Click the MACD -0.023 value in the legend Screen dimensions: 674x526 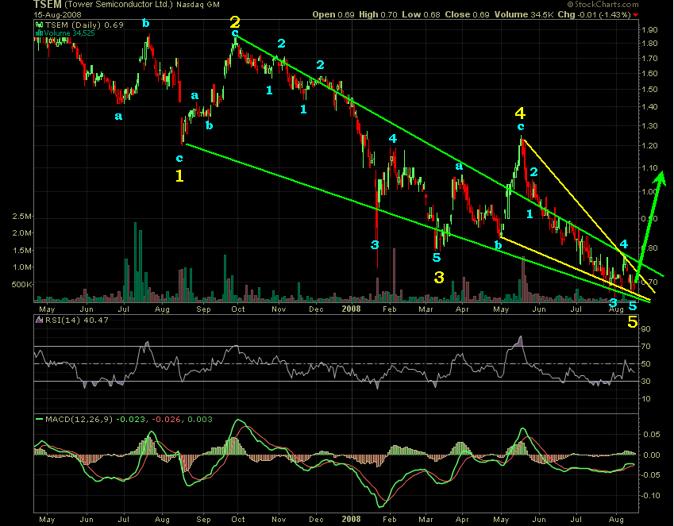(131, 420)
